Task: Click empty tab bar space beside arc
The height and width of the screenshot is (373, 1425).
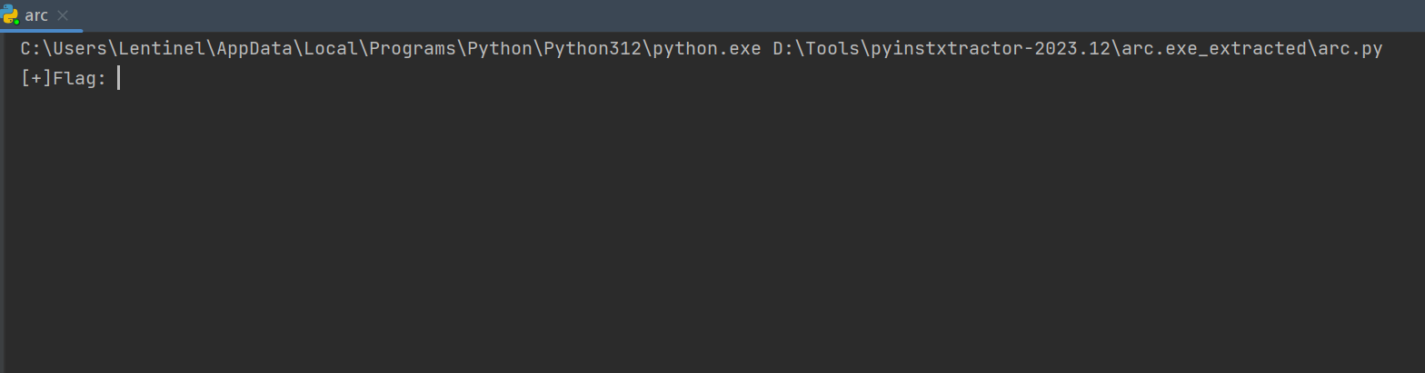Action: (754, 15)
